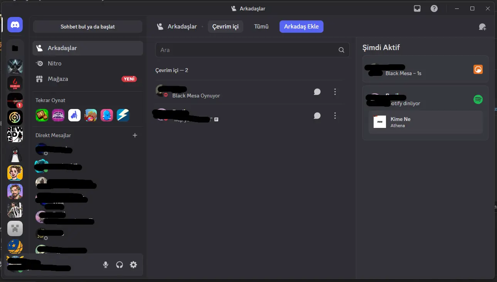
Task: Focus the Ara search field
Action: (253, 50)
